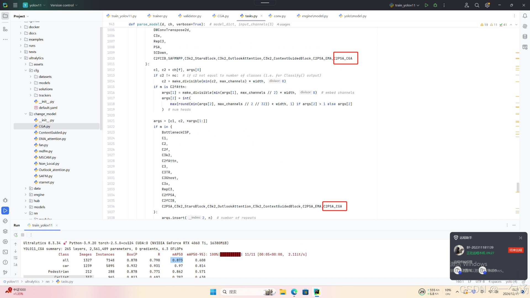Collapse the change_model folder

pyautogui.click(x=26, y=114)
